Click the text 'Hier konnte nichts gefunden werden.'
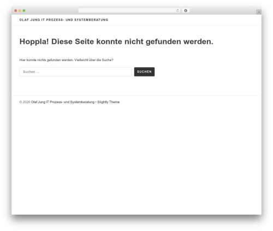The image size is (273, 231). click(46, 60)
